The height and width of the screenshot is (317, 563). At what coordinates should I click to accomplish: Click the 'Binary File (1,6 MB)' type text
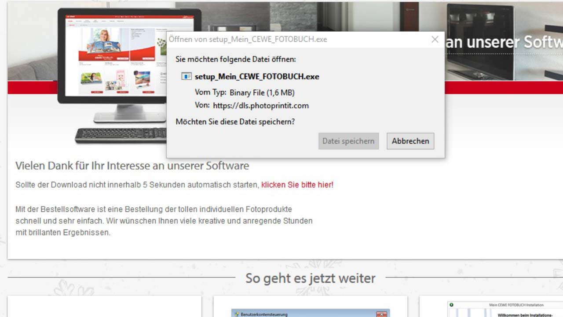point(262,92)
